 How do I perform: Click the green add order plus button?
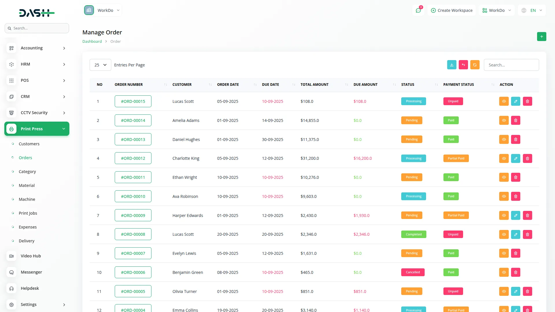[541, 37]
